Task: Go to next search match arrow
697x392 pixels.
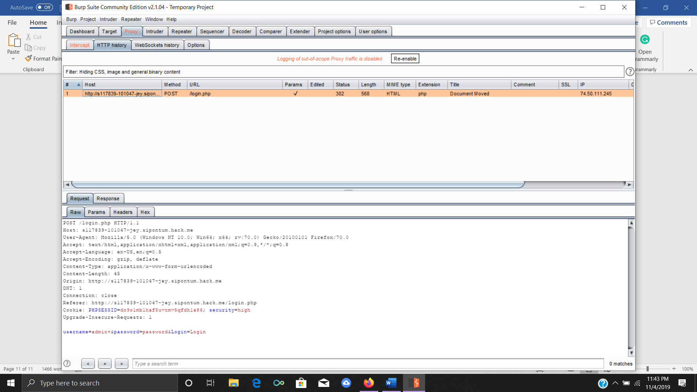Action: point(122,363)
